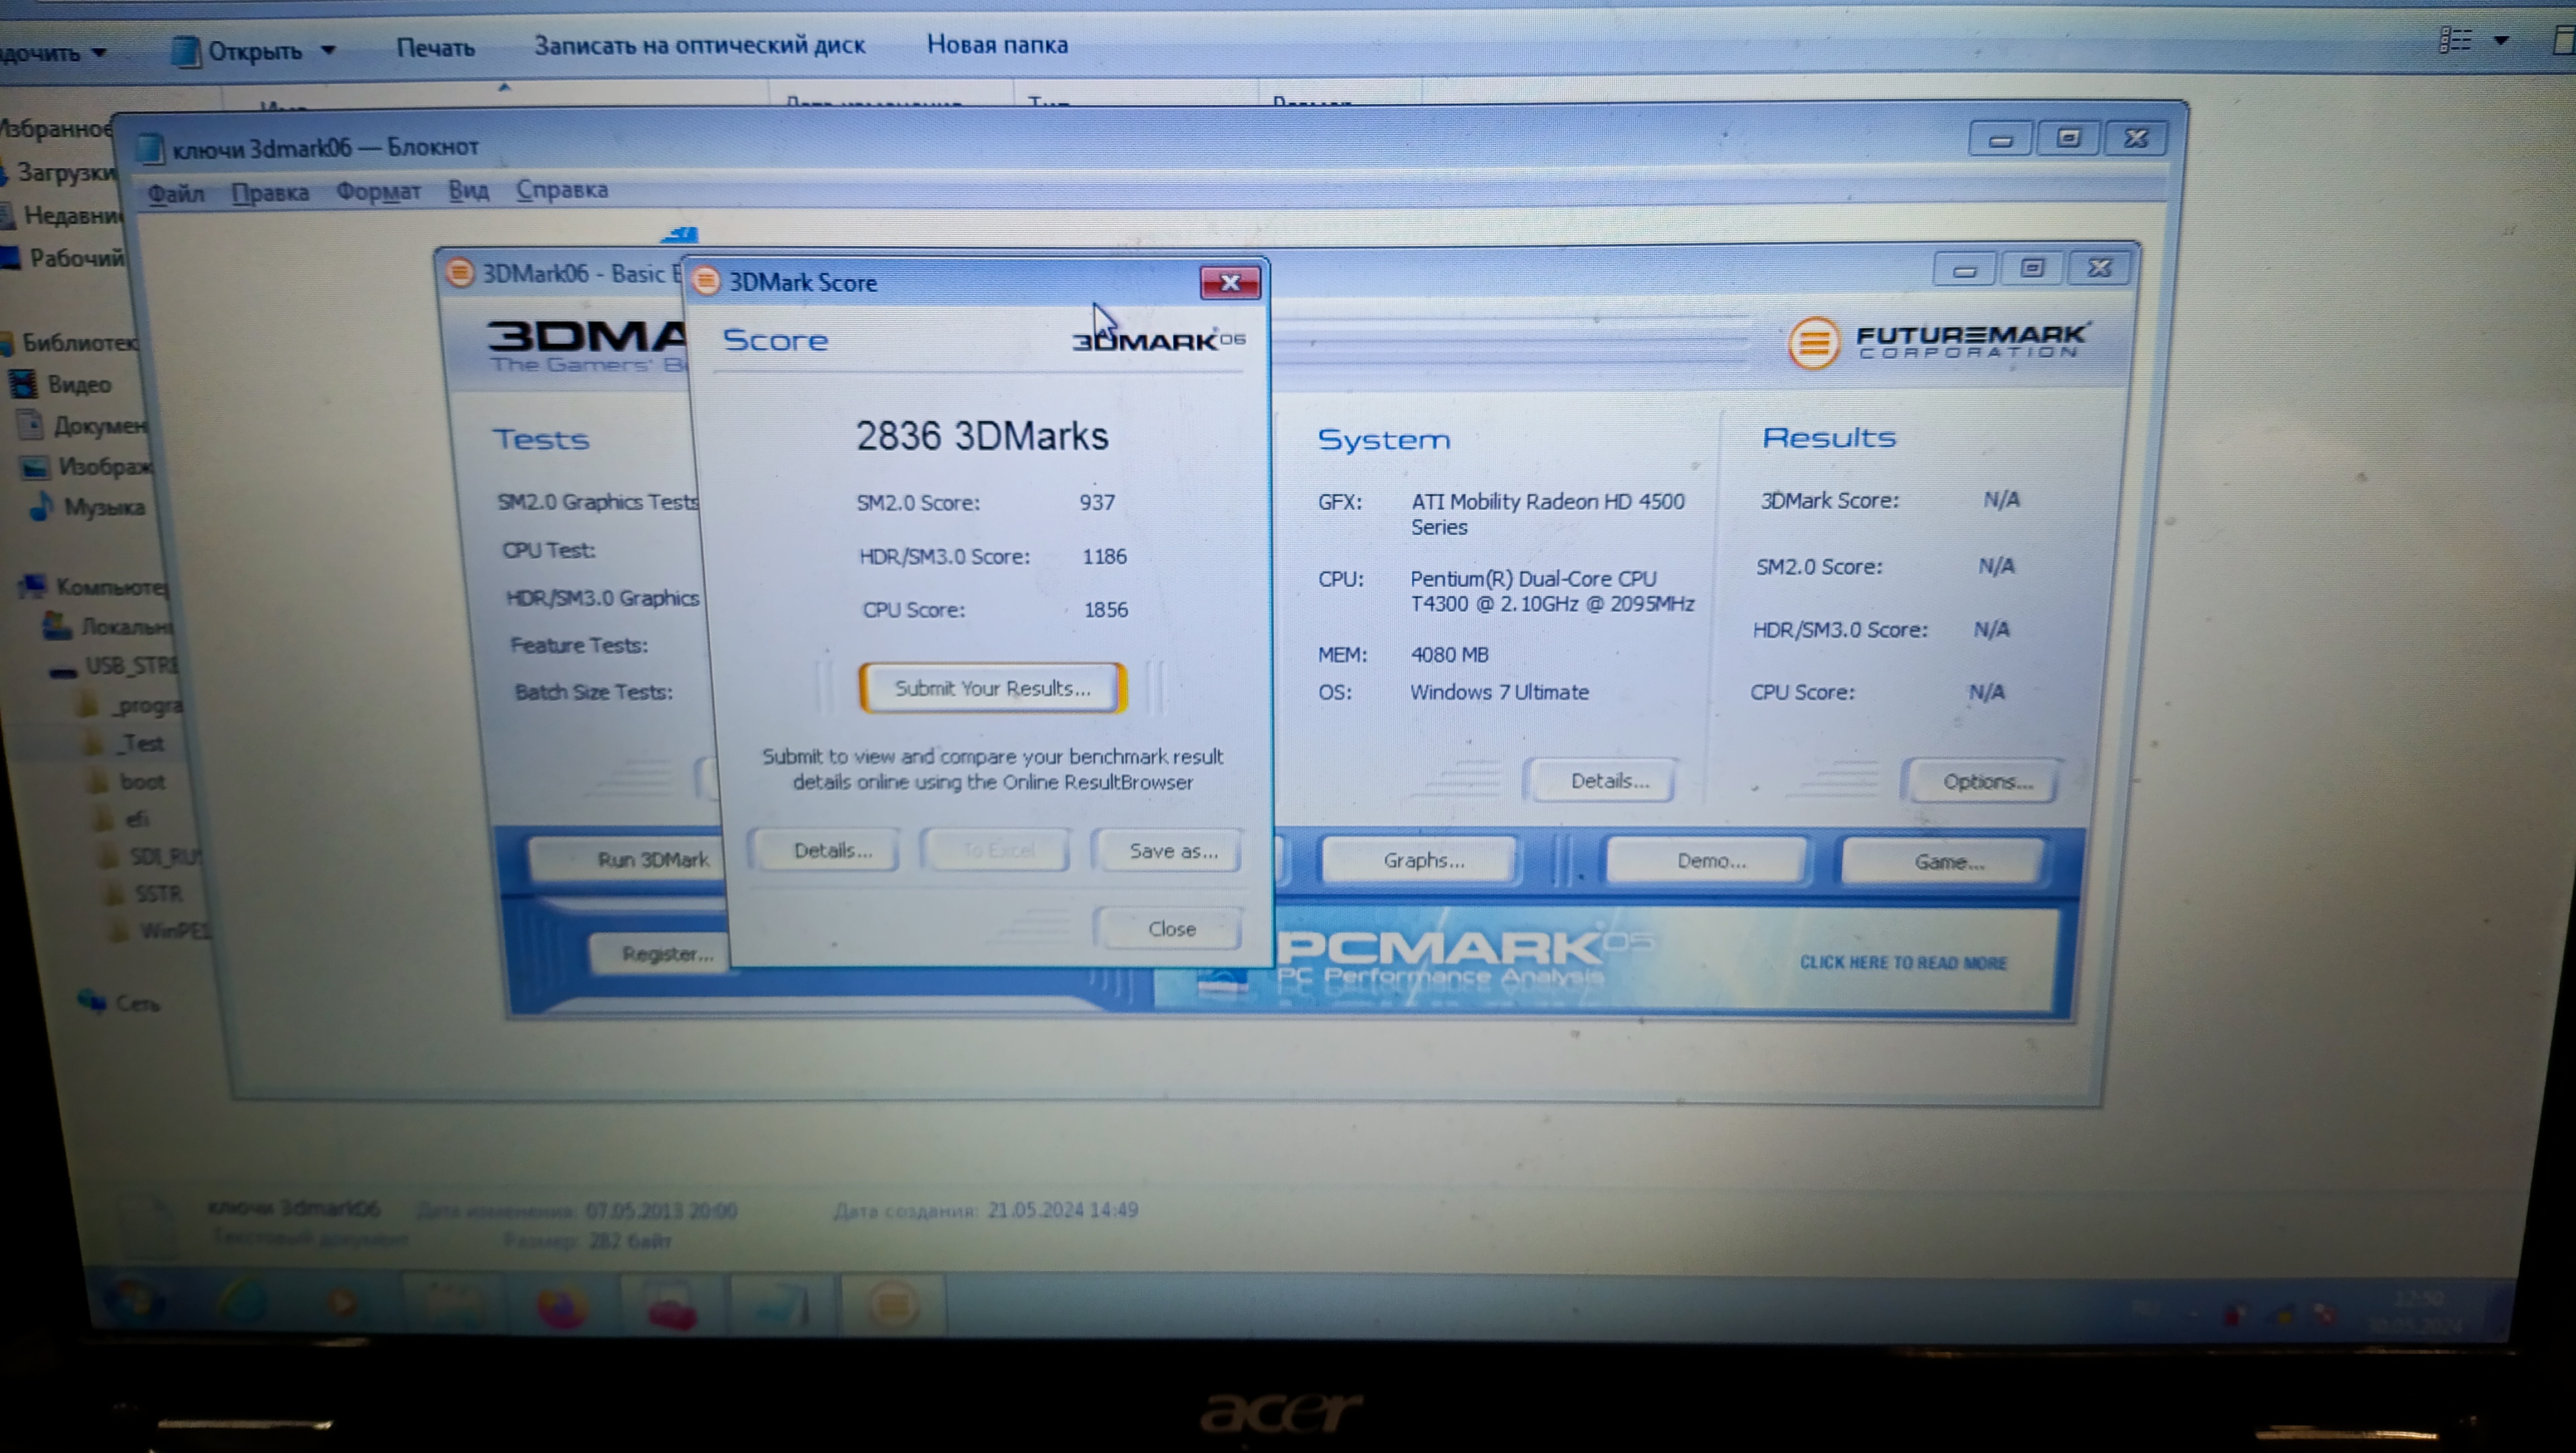Click the 3DMark Score dialog title icon
The width and height of the screenshot is (2576, 1453).
pos(706,281)
